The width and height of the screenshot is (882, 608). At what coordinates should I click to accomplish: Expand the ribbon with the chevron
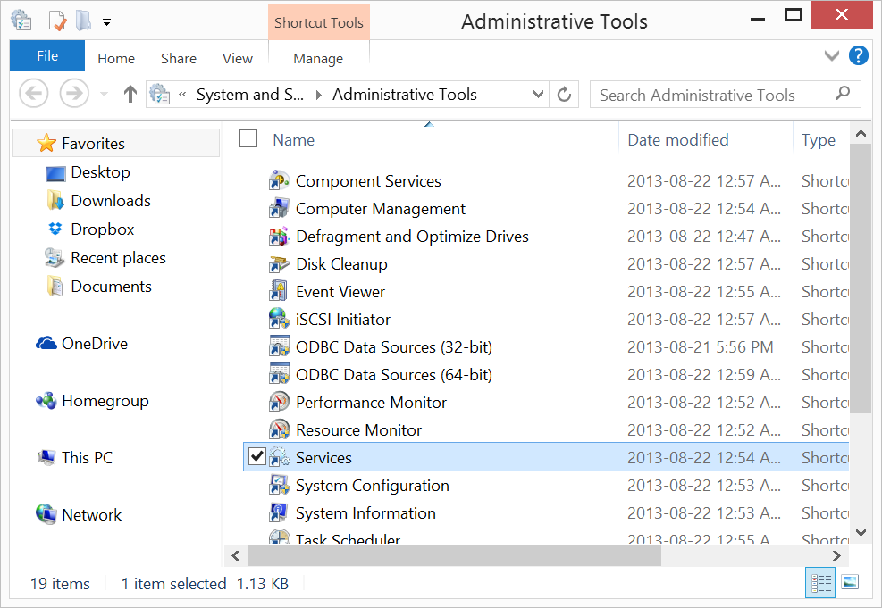click(832, 56)
